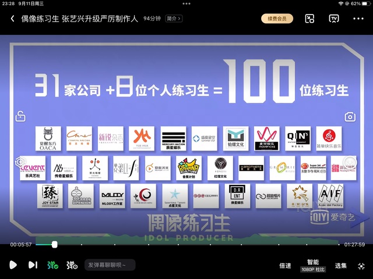Image resolution: width=373 pixels, height=279 pixels.
Task: Open the 选集 episode list
Action: click(x=341, y=266)
